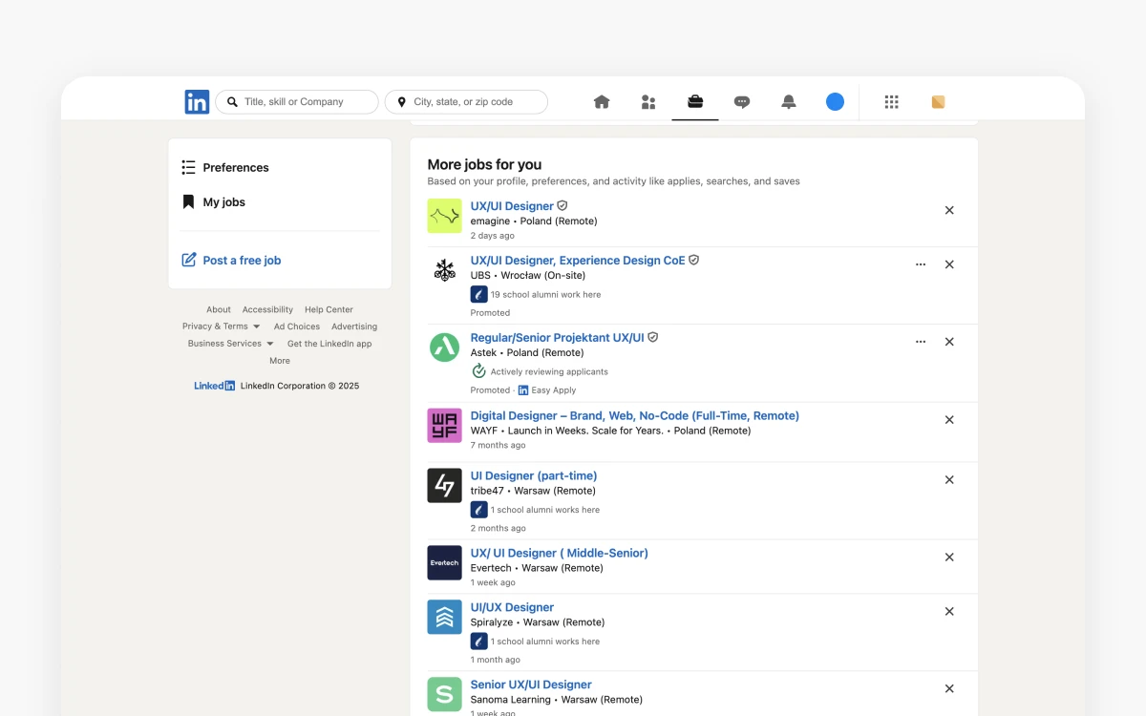
Task: Click the LinkedIn logo
Action: [197, 102]
